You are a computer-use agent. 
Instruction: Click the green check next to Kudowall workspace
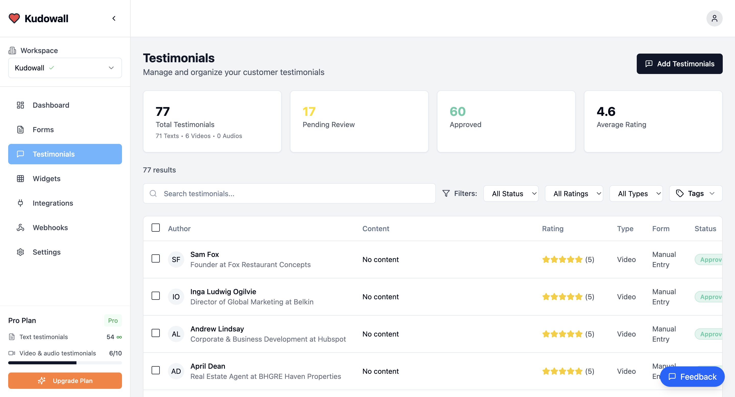tap(51, 68)
